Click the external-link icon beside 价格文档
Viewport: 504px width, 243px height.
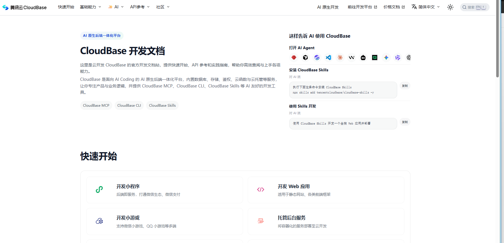coord(403,7)
